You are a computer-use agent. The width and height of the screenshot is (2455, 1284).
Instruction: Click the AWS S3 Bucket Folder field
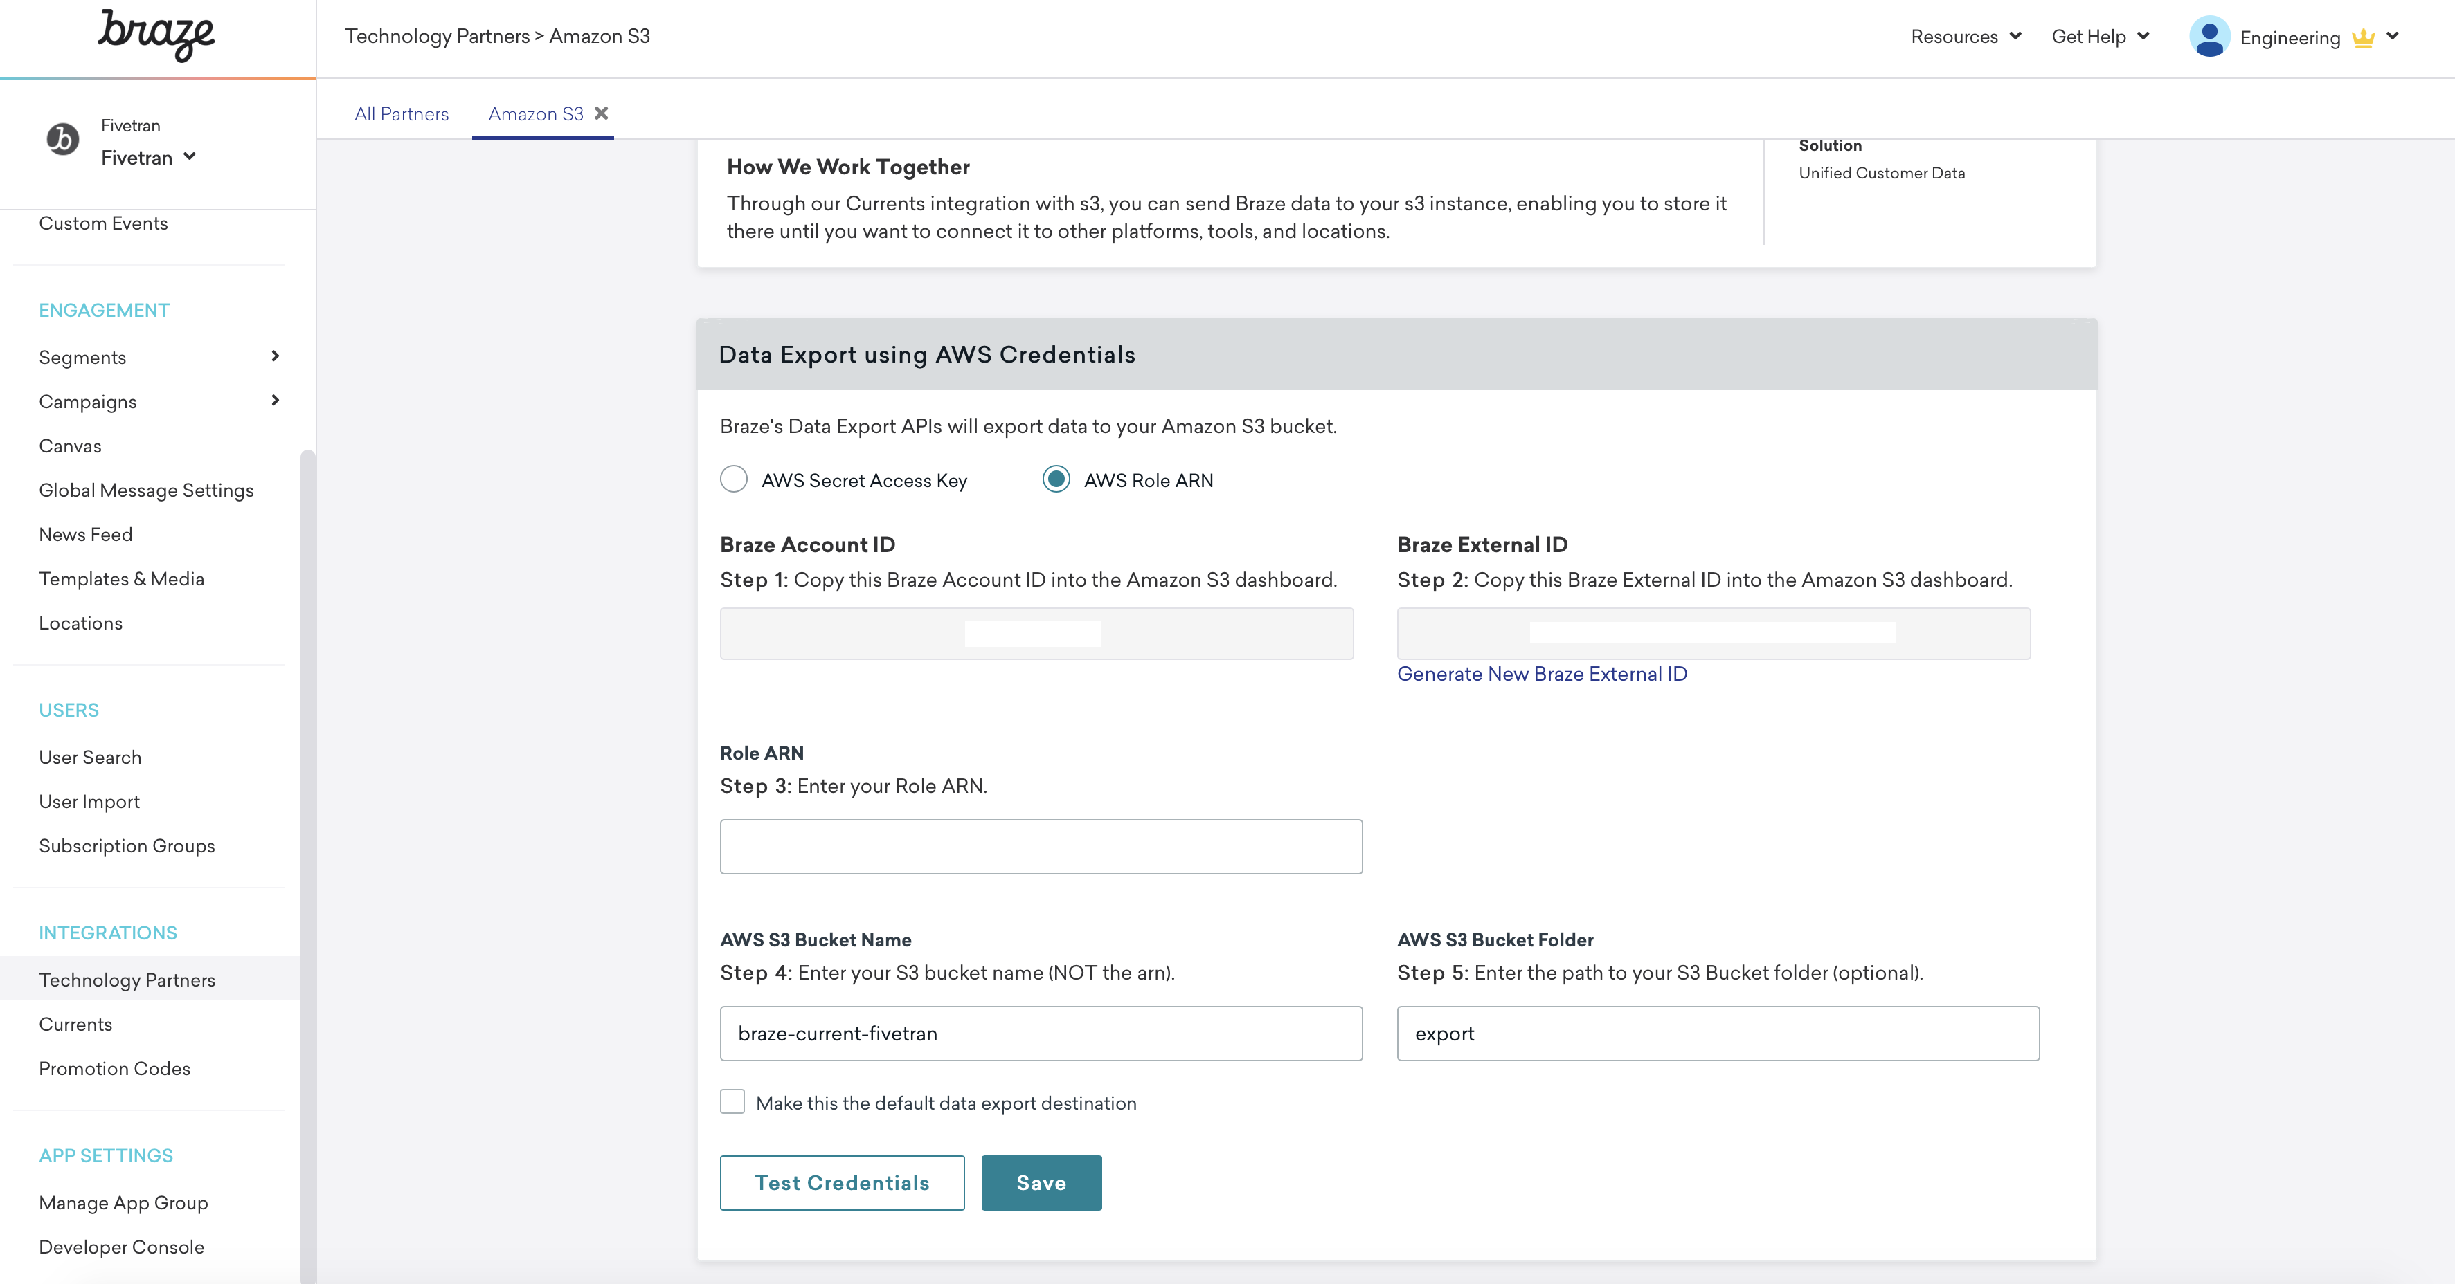pos(1718,1034)
